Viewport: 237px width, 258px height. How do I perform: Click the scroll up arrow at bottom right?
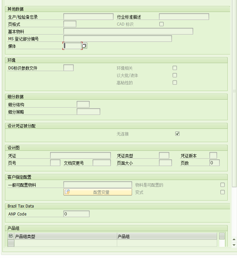pos(234,239)
